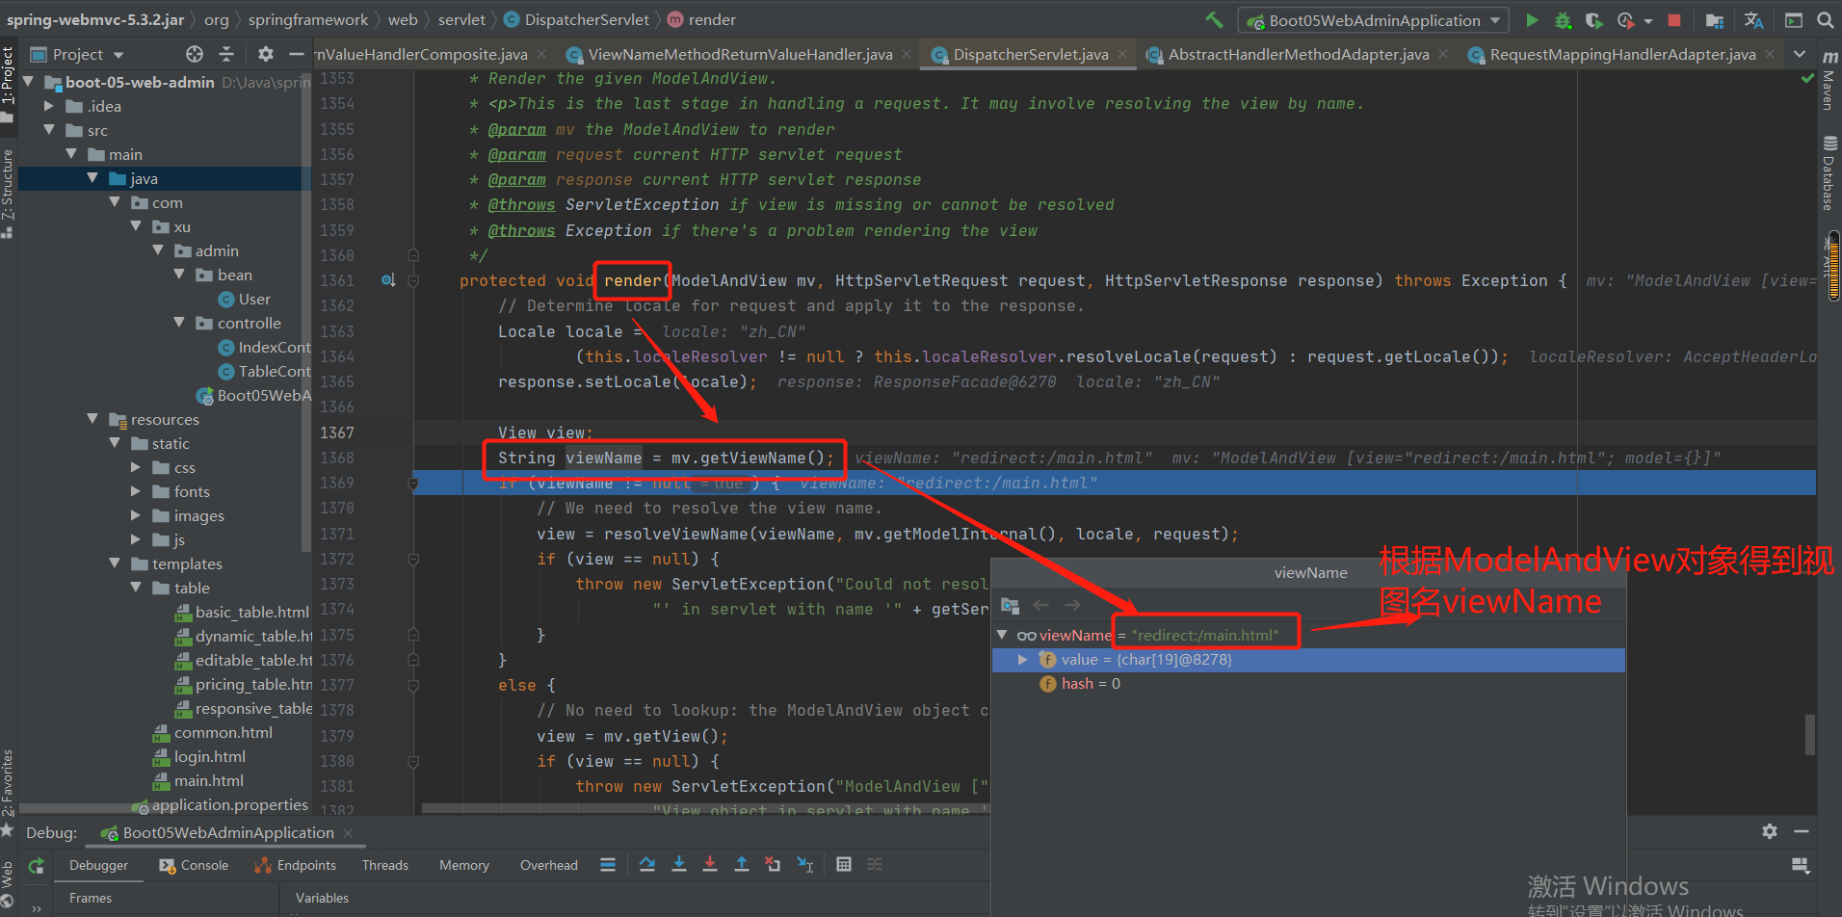The width and height of the screenshot is (1842, 917).
Task: Click Step Over debug icon
Action: point(647,864)
